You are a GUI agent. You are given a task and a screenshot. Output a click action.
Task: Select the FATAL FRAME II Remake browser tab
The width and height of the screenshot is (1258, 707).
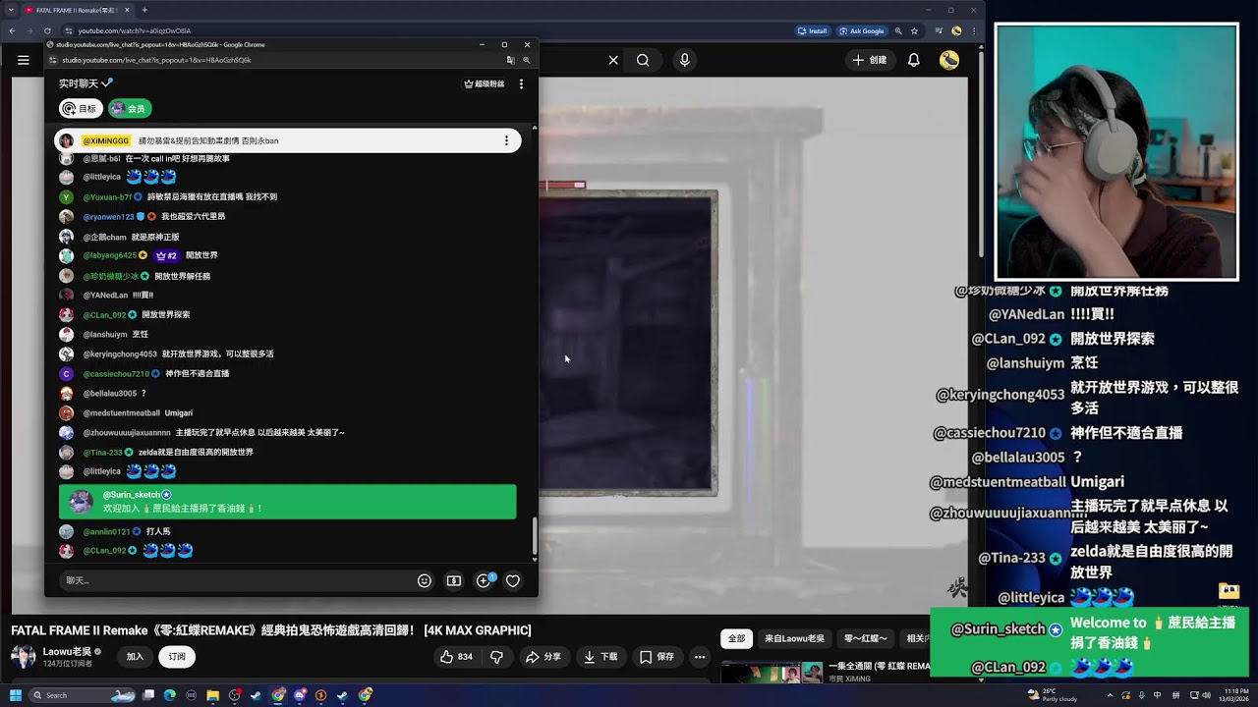pyautogui.click(x=77, y=10)
